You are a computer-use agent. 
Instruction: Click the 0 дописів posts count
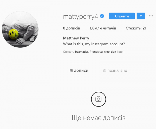71,28
